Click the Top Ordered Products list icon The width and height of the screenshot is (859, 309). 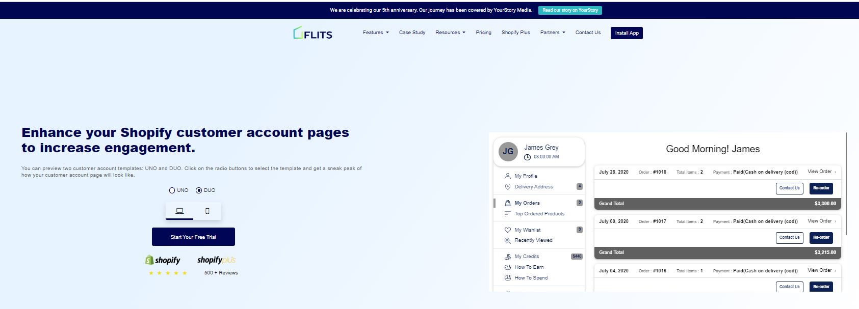[507, 214]
